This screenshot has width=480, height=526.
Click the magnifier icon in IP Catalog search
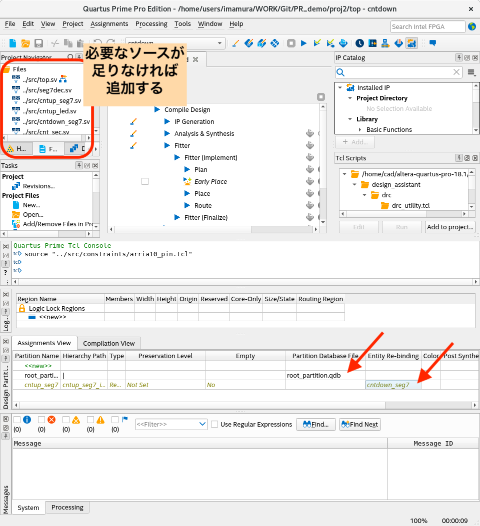340,72
